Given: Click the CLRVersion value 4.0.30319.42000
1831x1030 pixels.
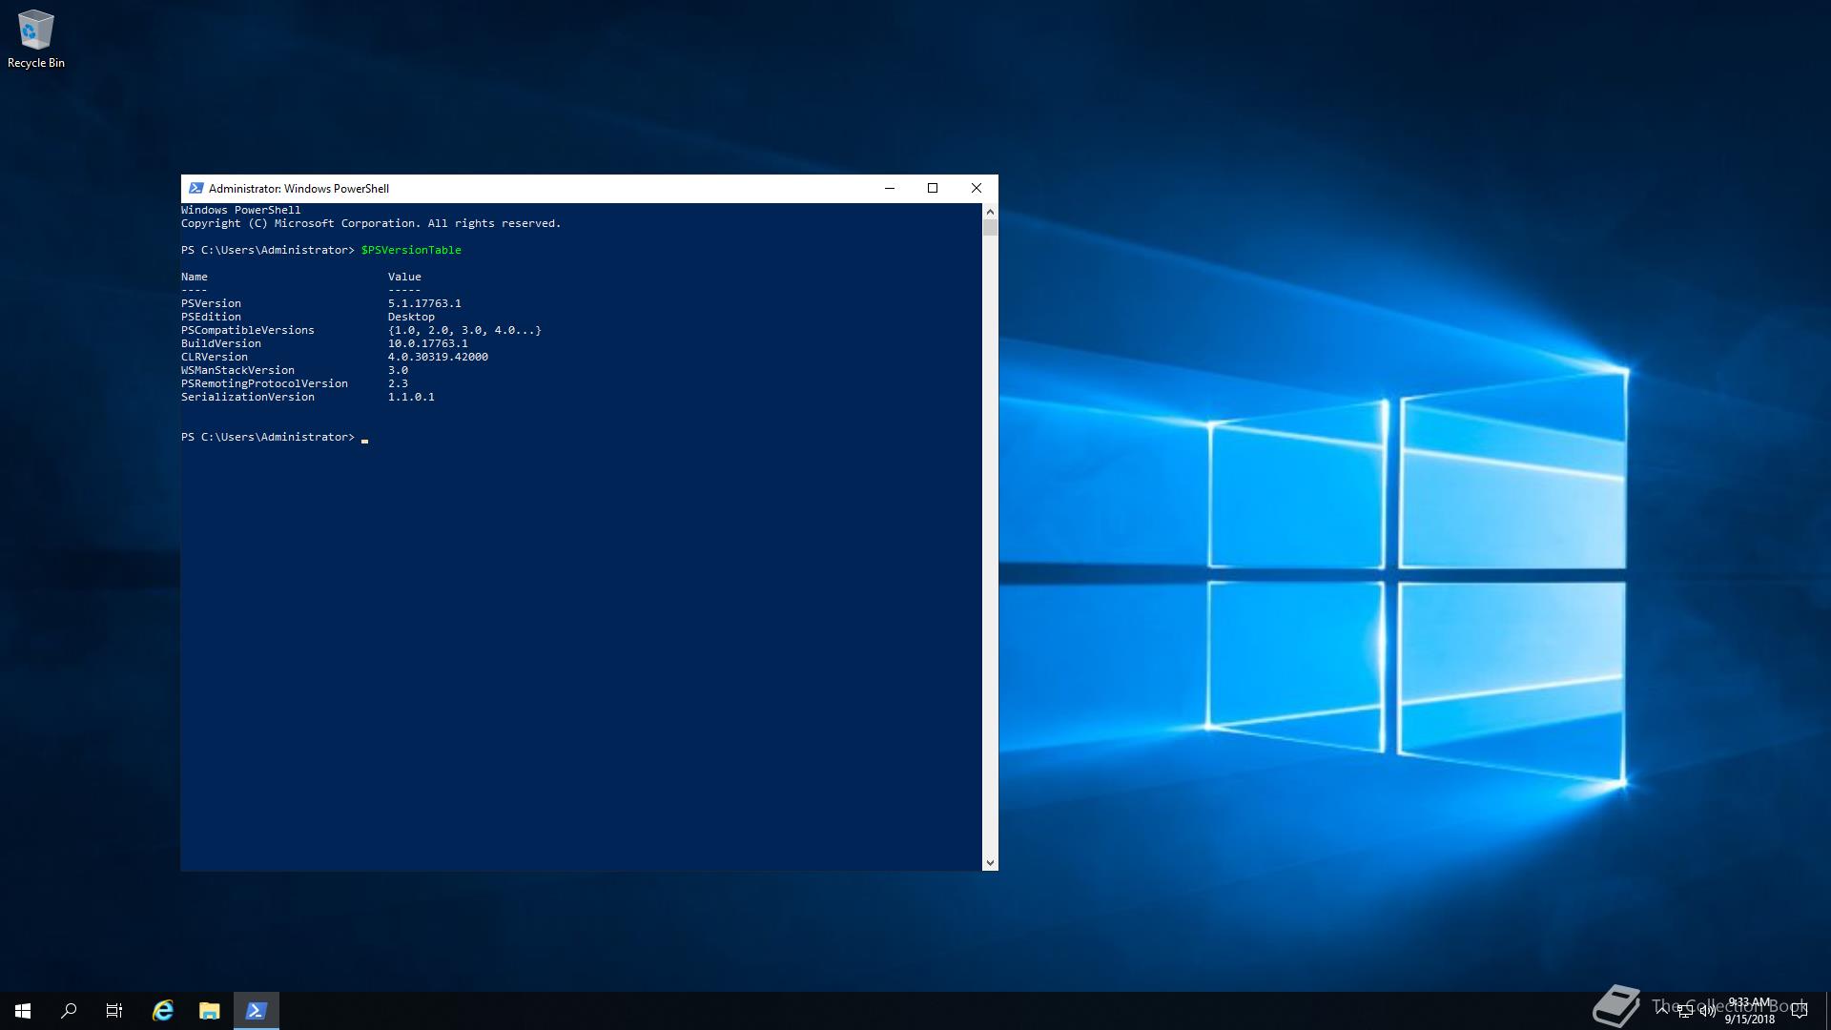Looking at the screenshot, I should 438,357.
